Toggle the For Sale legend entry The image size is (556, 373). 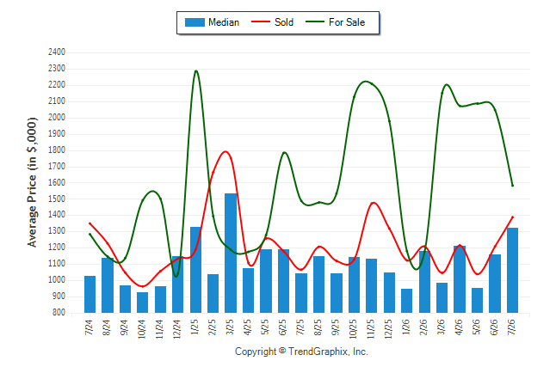(x=335, y=22)
